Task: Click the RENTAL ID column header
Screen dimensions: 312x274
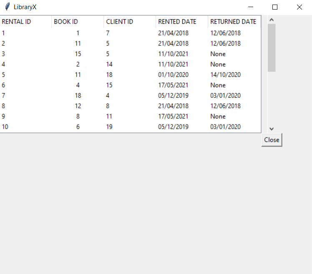Action: point(26,22)
